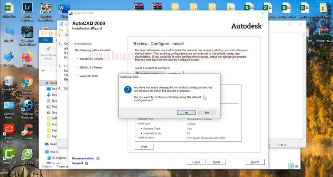Close the AutoCAD 2009 confirmation dialog
333x177 pixels.
tap(216, 77)
